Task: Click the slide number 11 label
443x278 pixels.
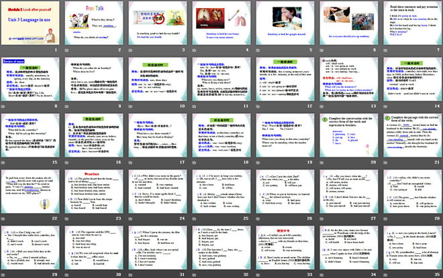Action: coord(246,106)
